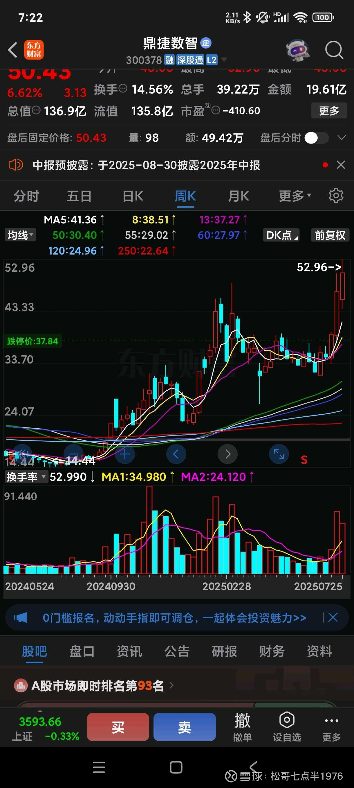Open the 均线 indicator dropdown
Screen dimensions: 354x788
tap(20, 235)
